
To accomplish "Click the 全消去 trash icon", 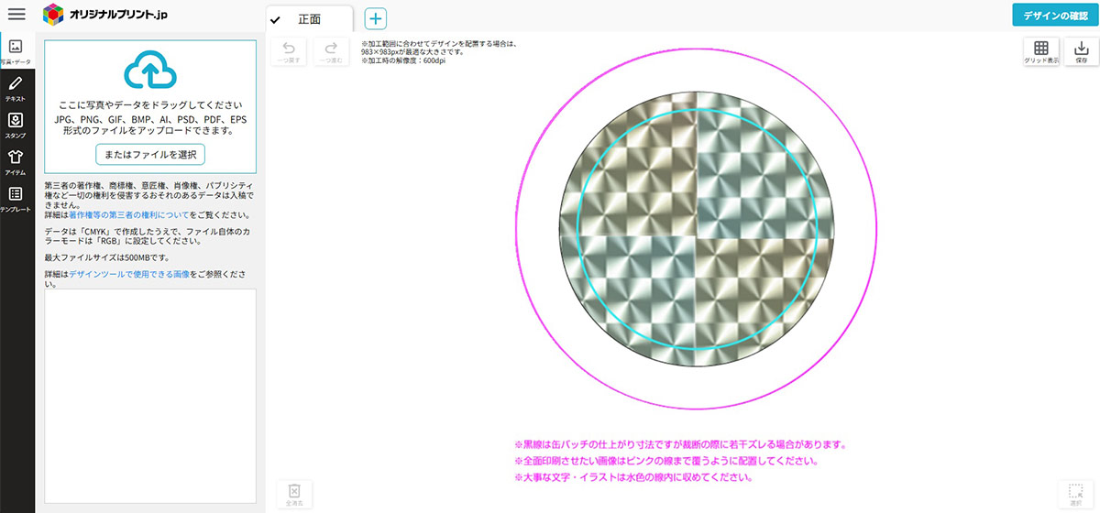I will (294, 495).
